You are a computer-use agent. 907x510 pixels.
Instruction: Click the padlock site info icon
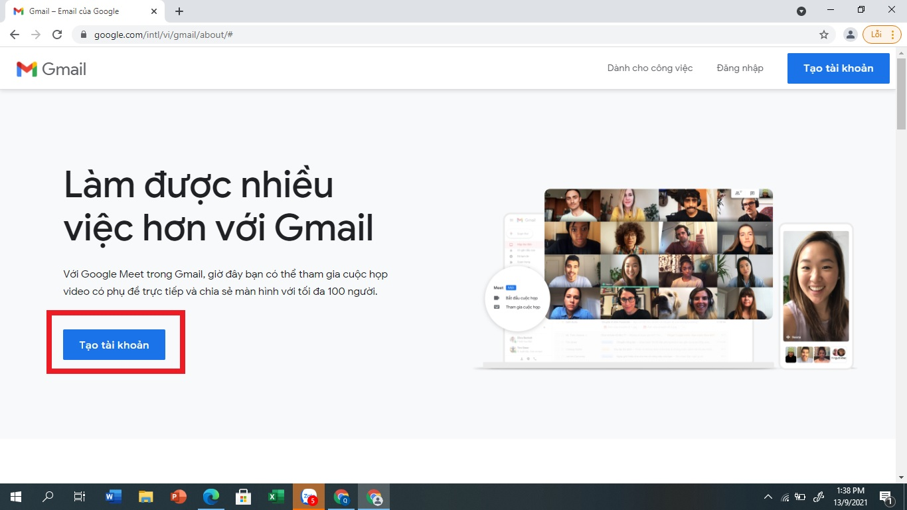click(x=84, y=35)
